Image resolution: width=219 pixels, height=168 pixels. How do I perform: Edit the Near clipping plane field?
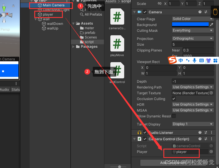(x=198, y=50)
